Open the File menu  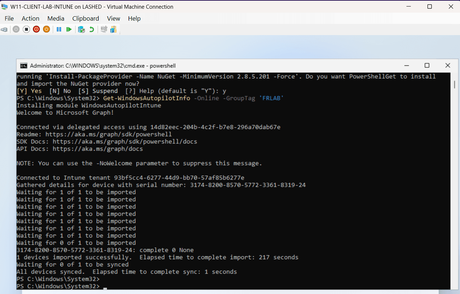(9, 18)
